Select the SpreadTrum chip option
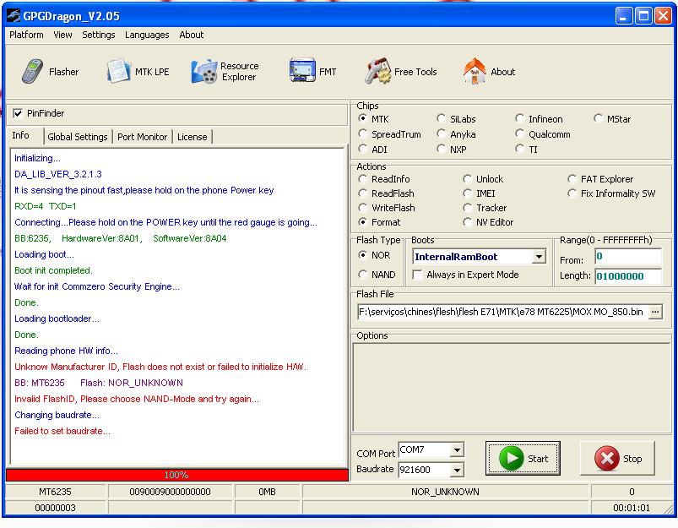Viewport: 678px width, 528px height. 363,134
